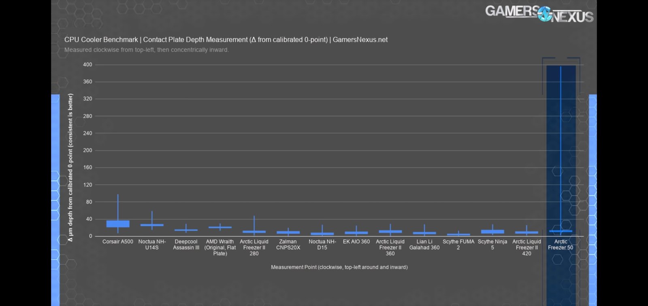648x306 pixels.
Task: Click the y-axis title 'Δ µm depth from calibrated 0-point'
Action: 70,168
